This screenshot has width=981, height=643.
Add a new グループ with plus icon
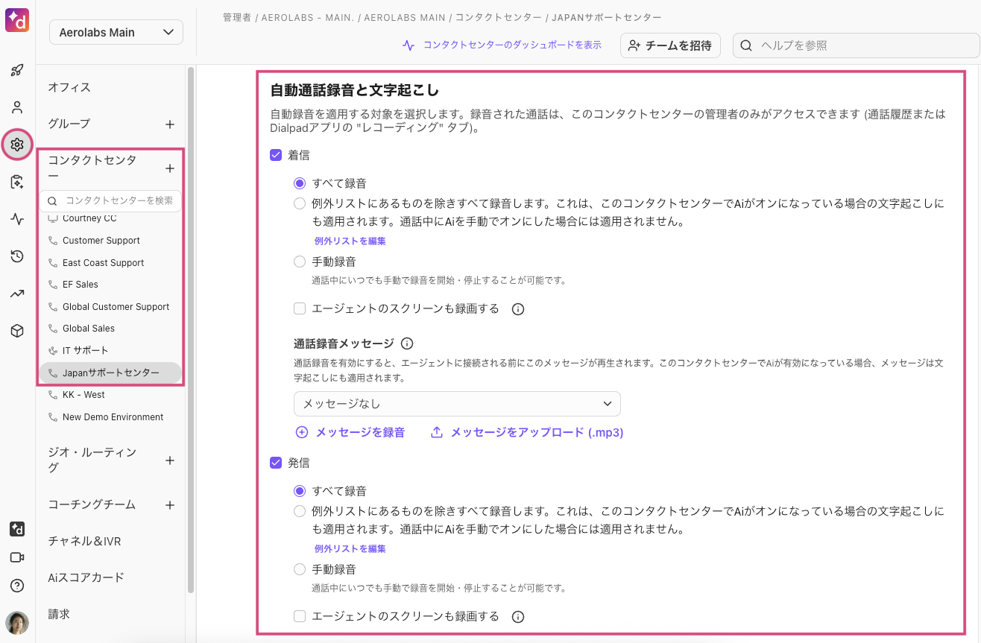(x=170, y=124)
